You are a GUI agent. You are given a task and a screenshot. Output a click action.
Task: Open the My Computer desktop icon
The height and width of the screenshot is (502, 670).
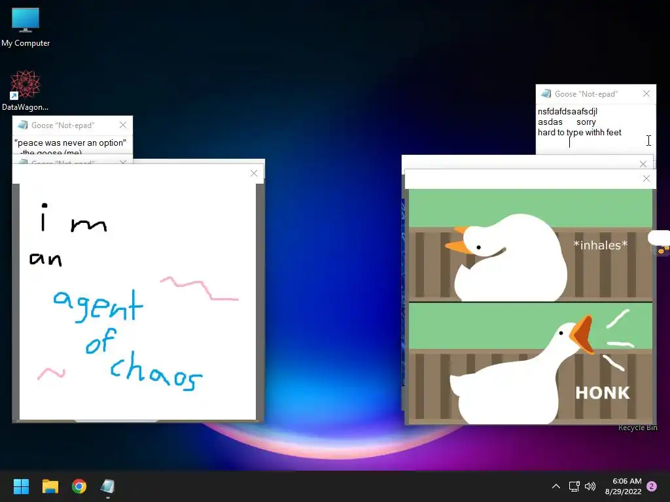coord(26,27)
